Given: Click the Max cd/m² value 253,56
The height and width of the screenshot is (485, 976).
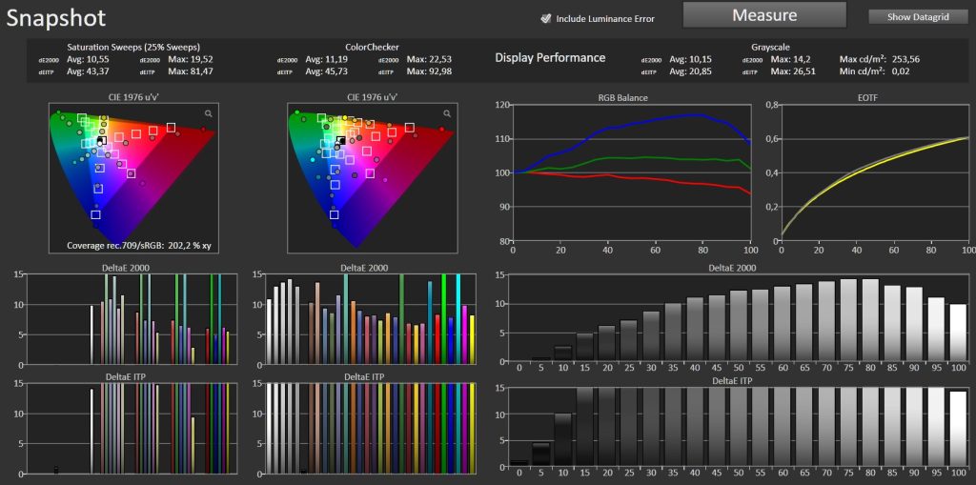Looking at the screenshot, I should [x=911, y=58].
